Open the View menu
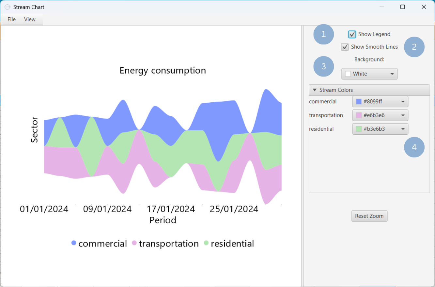This screenshot has height=287, width=435. coord(30,20)
